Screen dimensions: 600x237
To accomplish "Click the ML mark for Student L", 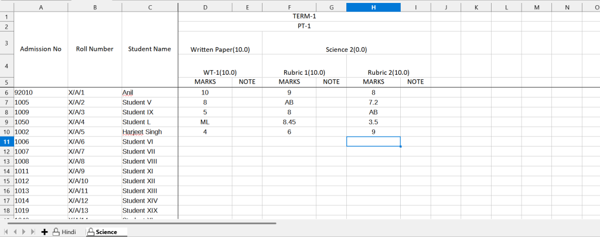I will 204,122.
